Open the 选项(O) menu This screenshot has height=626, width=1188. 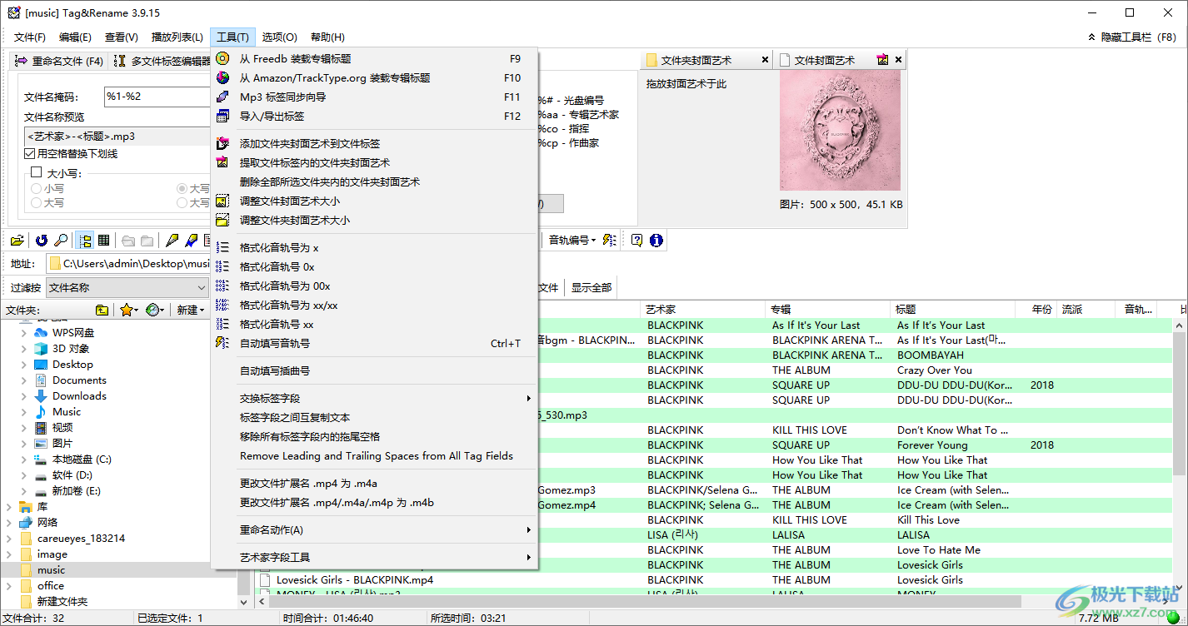[x=279, y=37]
